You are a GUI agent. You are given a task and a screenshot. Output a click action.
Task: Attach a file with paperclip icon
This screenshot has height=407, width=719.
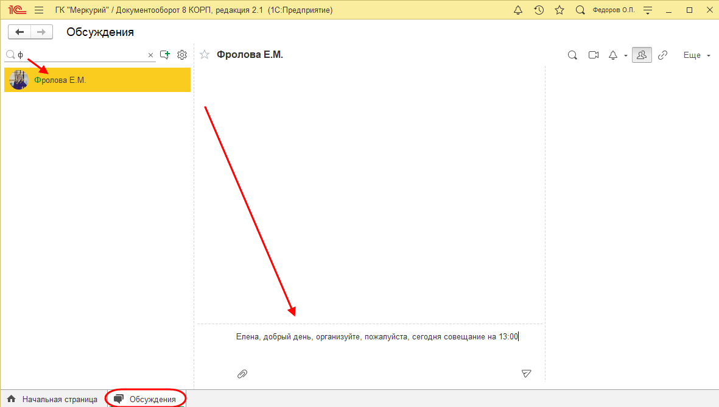(242, 374)
